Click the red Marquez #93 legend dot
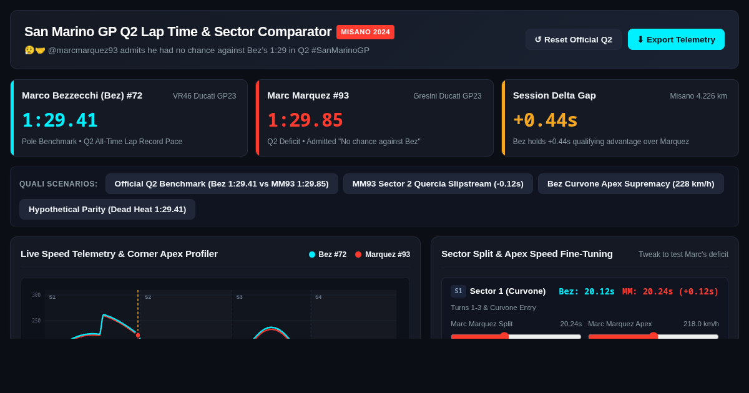This screenshot has width=749, height=393. [358, 255]
